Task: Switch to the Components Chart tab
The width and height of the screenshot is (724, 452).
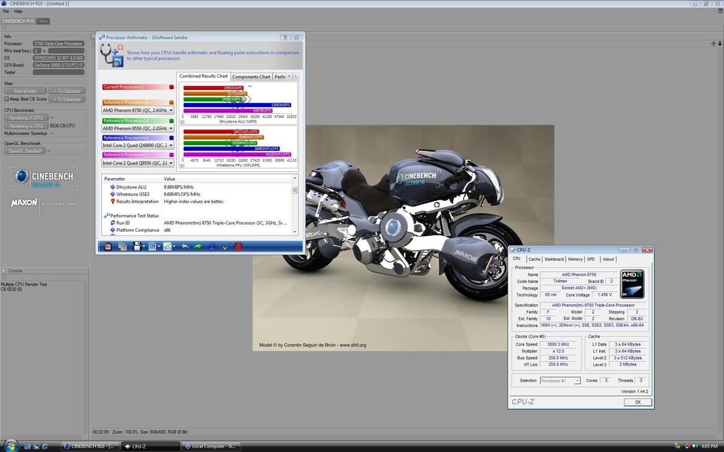Action: tap(251, 77)
